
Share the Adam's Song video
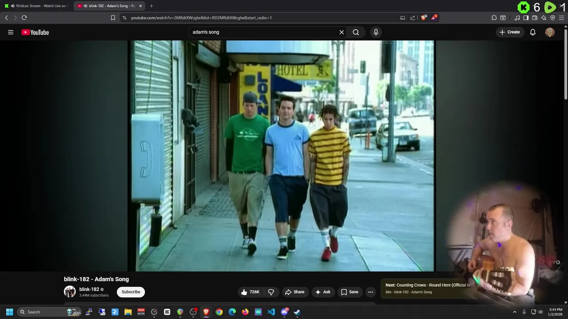pos(295,292)
